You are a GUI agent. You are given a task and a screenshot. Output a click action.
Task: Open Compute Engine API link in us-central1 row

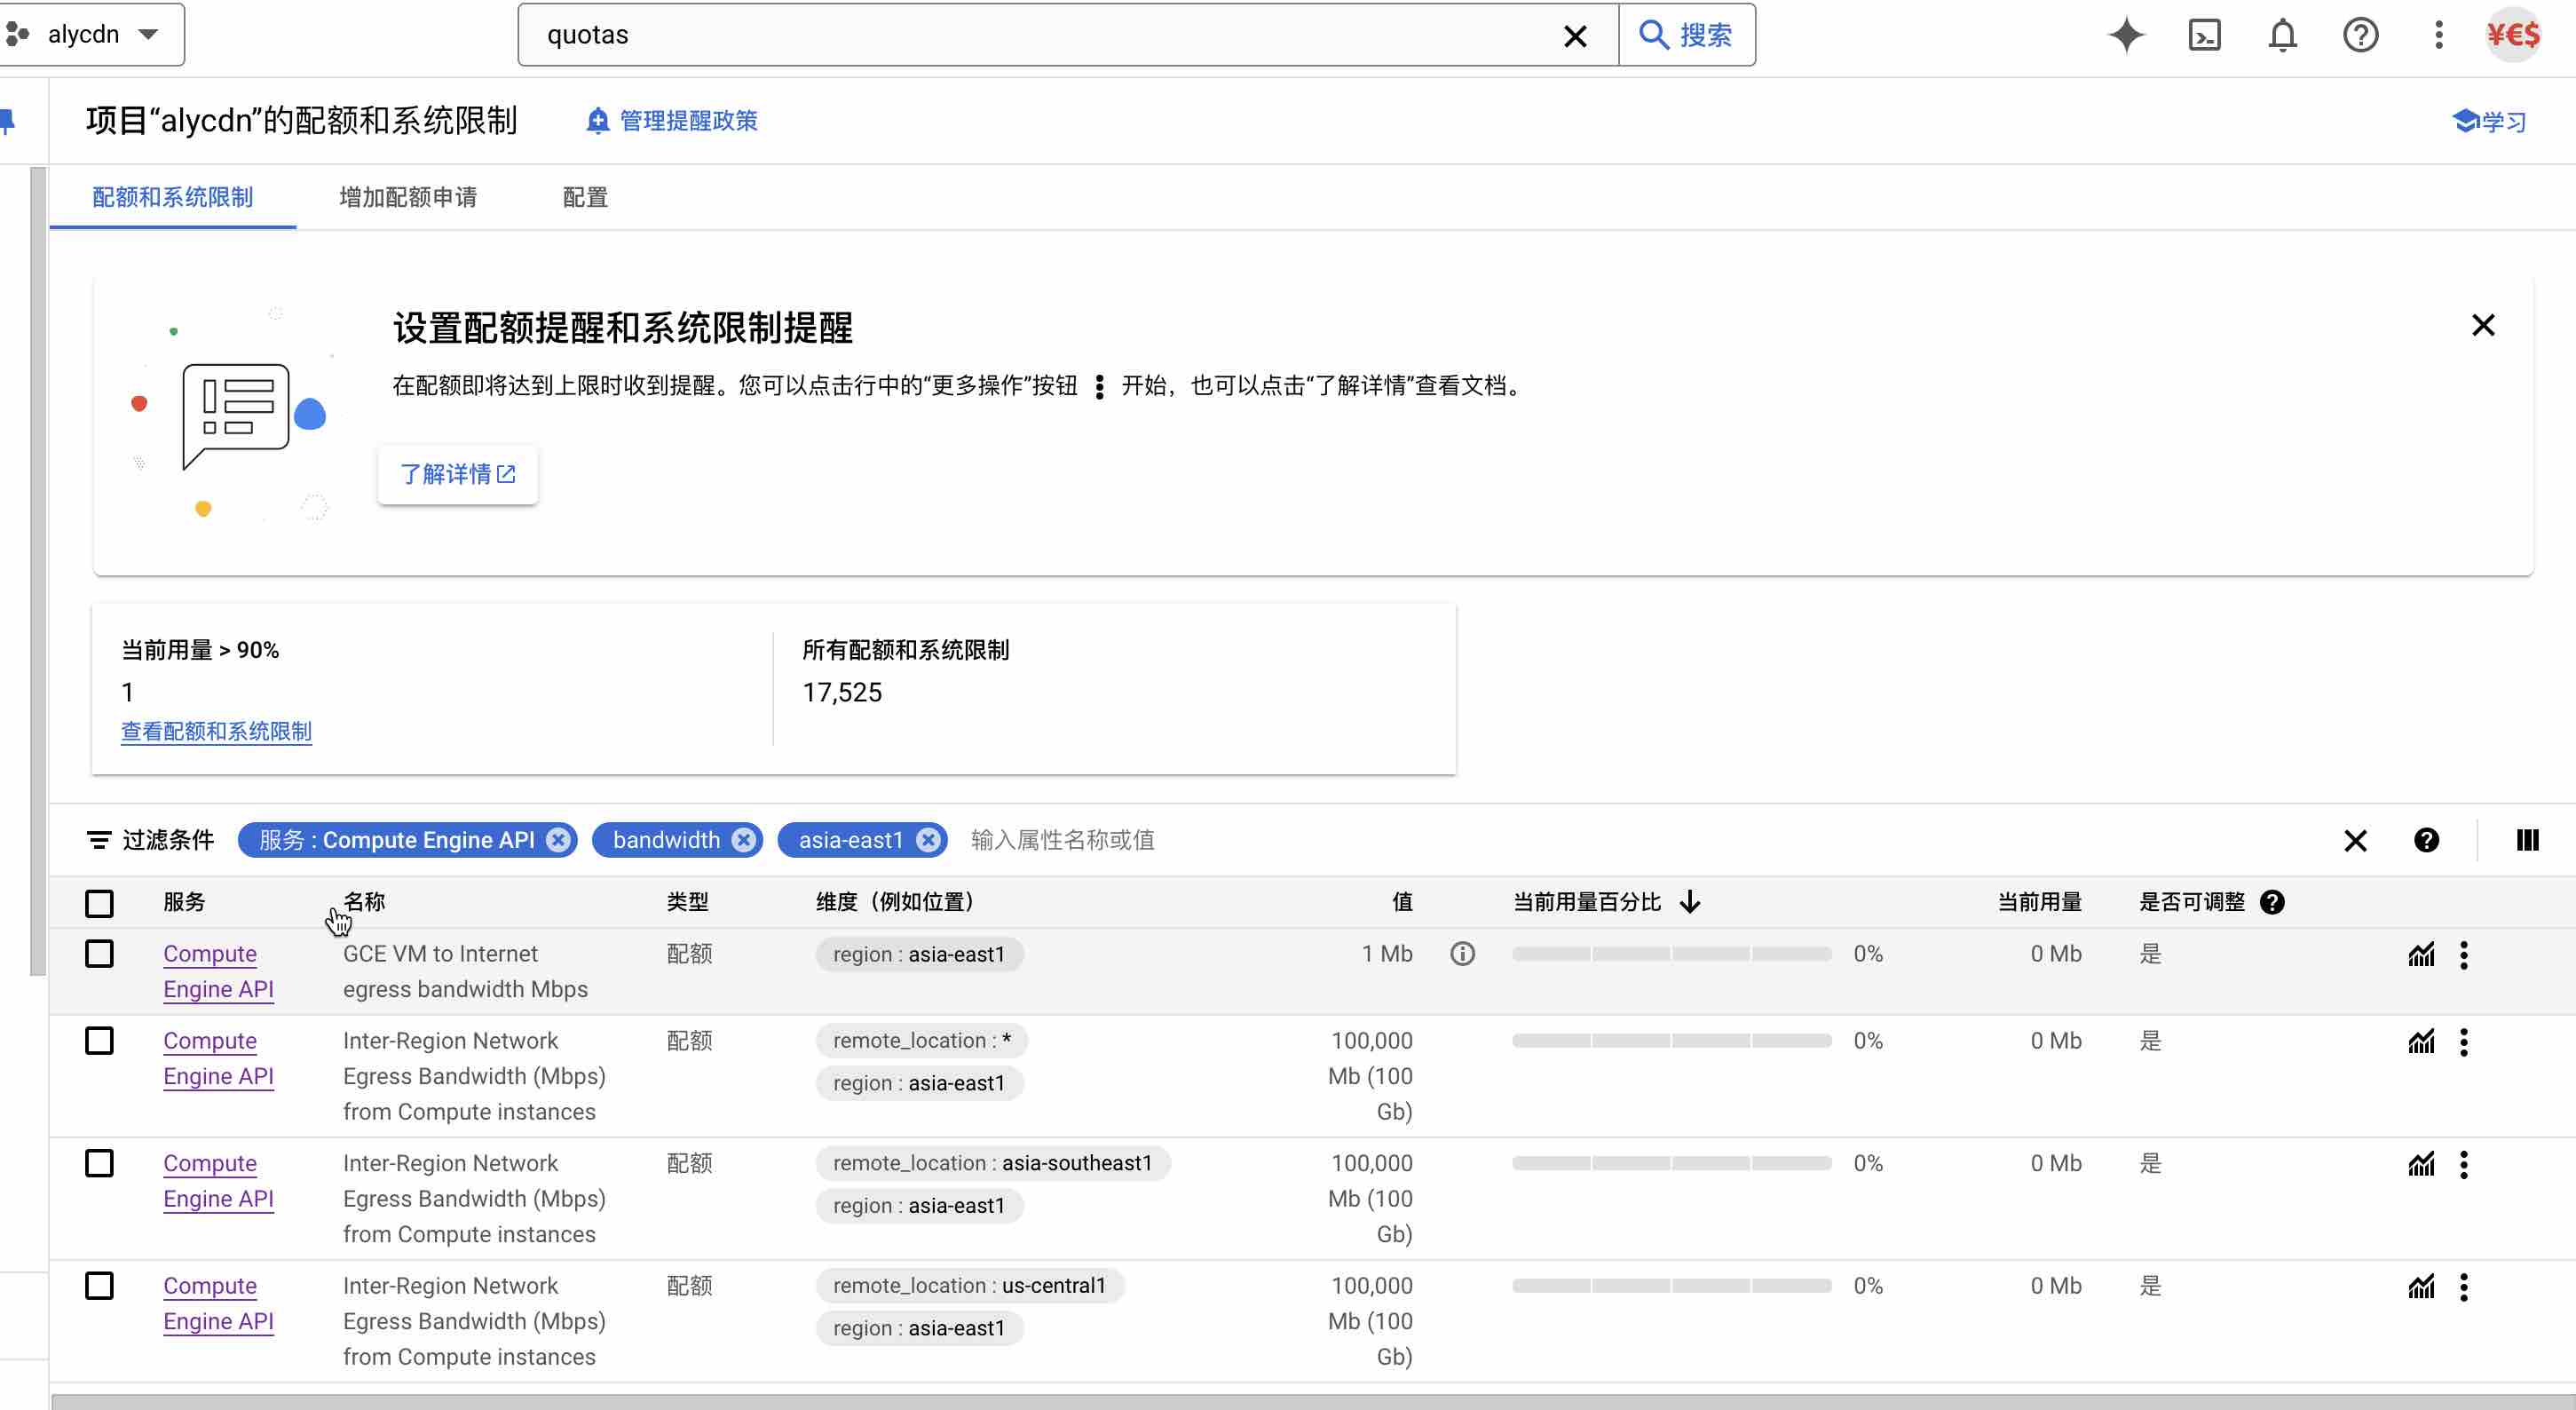(218, 1303)
